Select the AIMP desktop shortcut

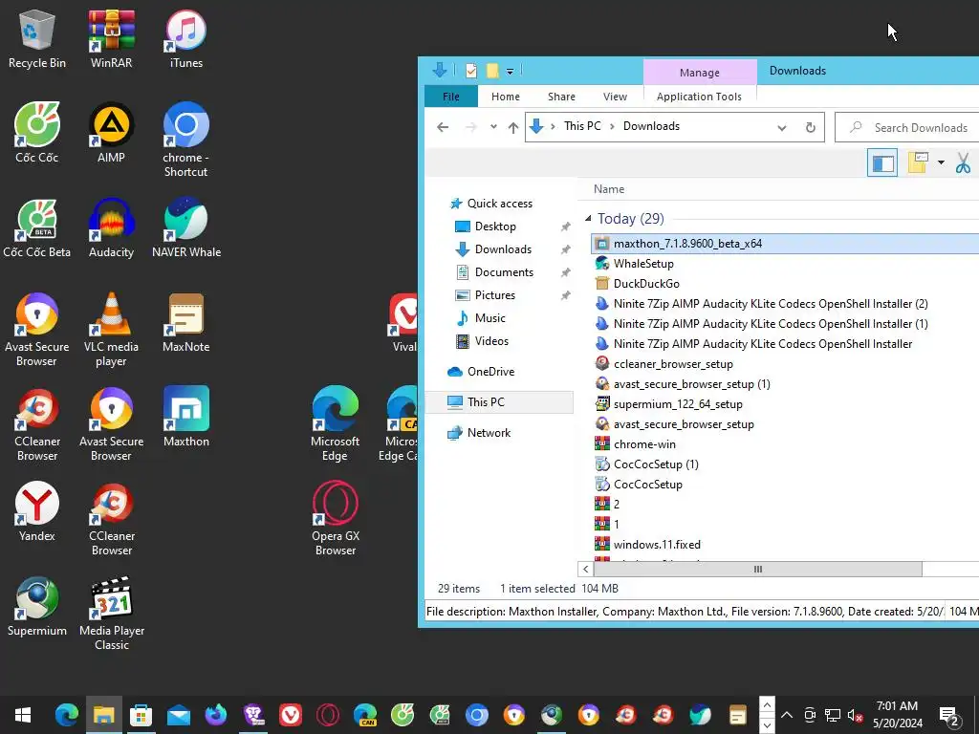111,132
